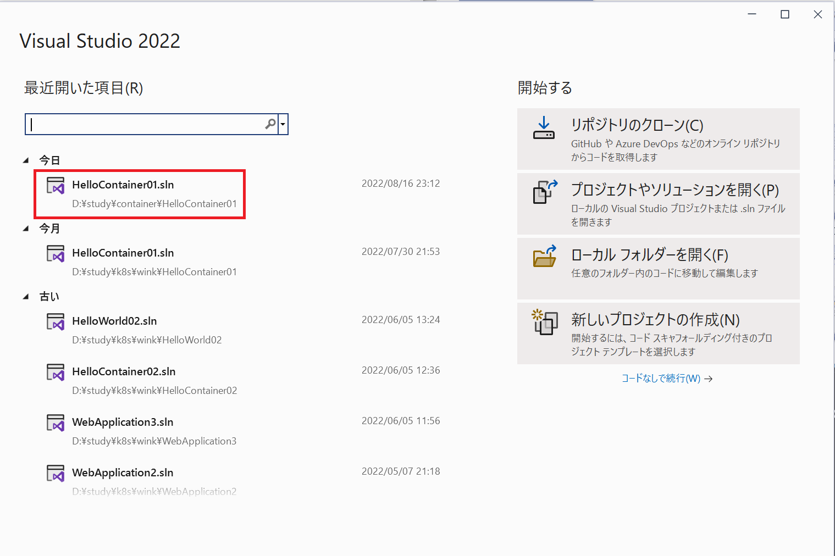This screenshot has width=835, height=556.
Task: Click the open local folder icon
Action: click(x=545, y=256)
